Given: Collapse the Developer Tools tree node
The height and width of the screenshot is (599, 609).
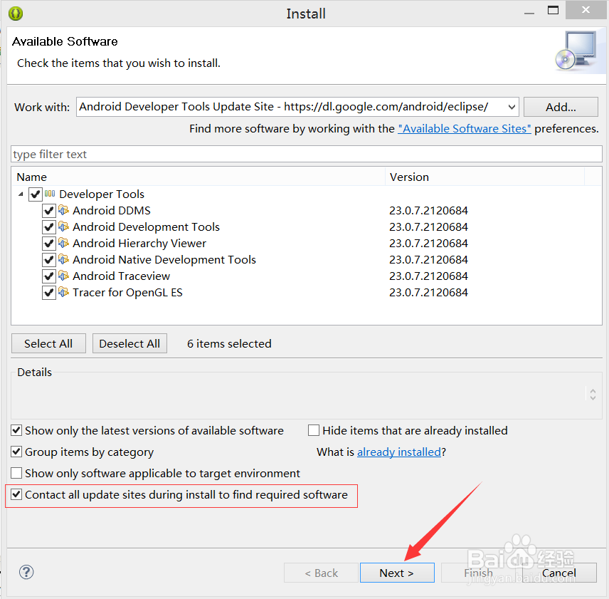Looking at the screenshot, I should coord(21,194).
